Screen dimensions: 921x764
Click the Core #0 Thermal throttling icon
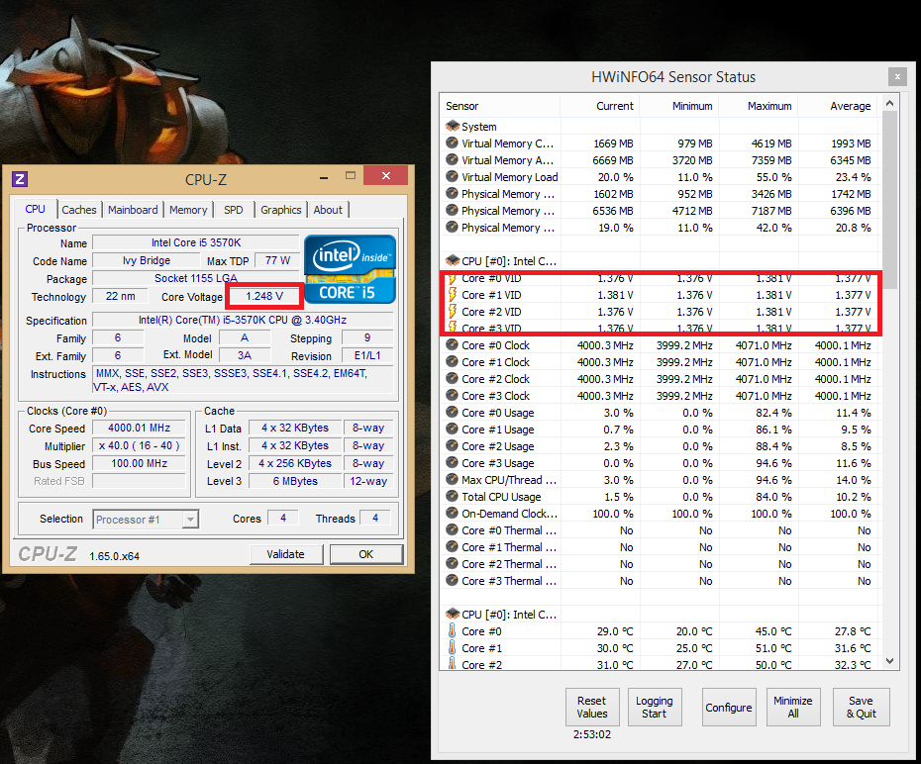[x=452, y=529]
